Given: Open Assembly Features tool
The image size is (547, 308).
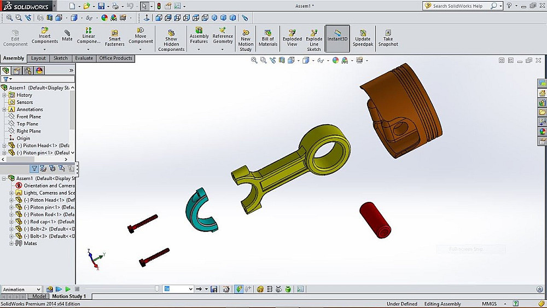Looking at the screenshot, I should click(199, 36).
